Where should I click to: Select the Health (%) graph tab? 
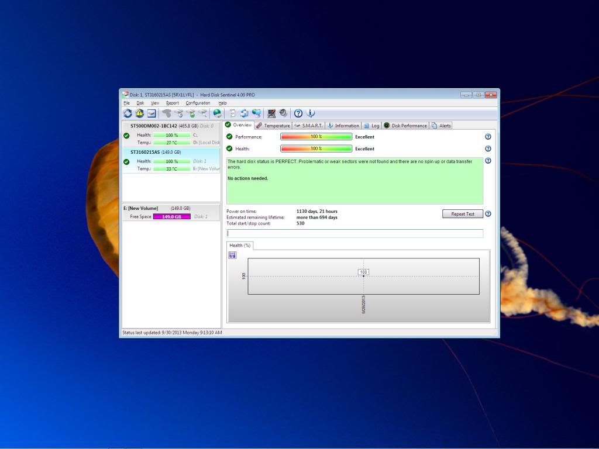[x=240, y=246]
